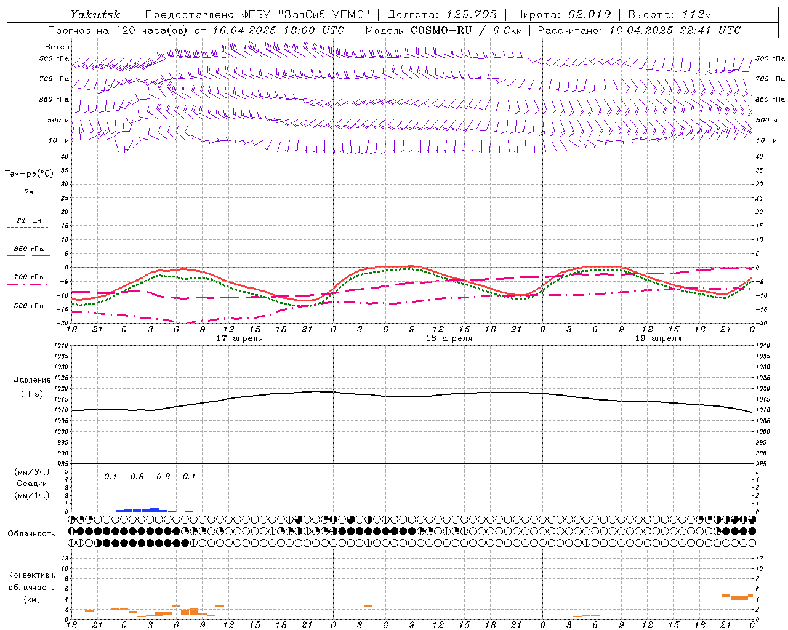788x630 pixels.
Task: Click the "Осадки" precipitation label
Action: 31,484
